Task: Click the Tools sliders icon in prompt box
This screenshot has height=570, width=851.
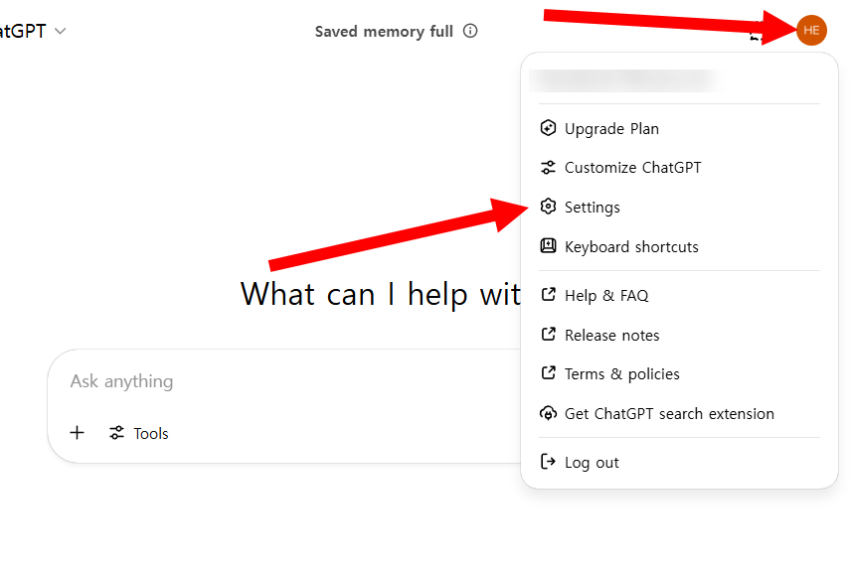Action: coord(116,433)
